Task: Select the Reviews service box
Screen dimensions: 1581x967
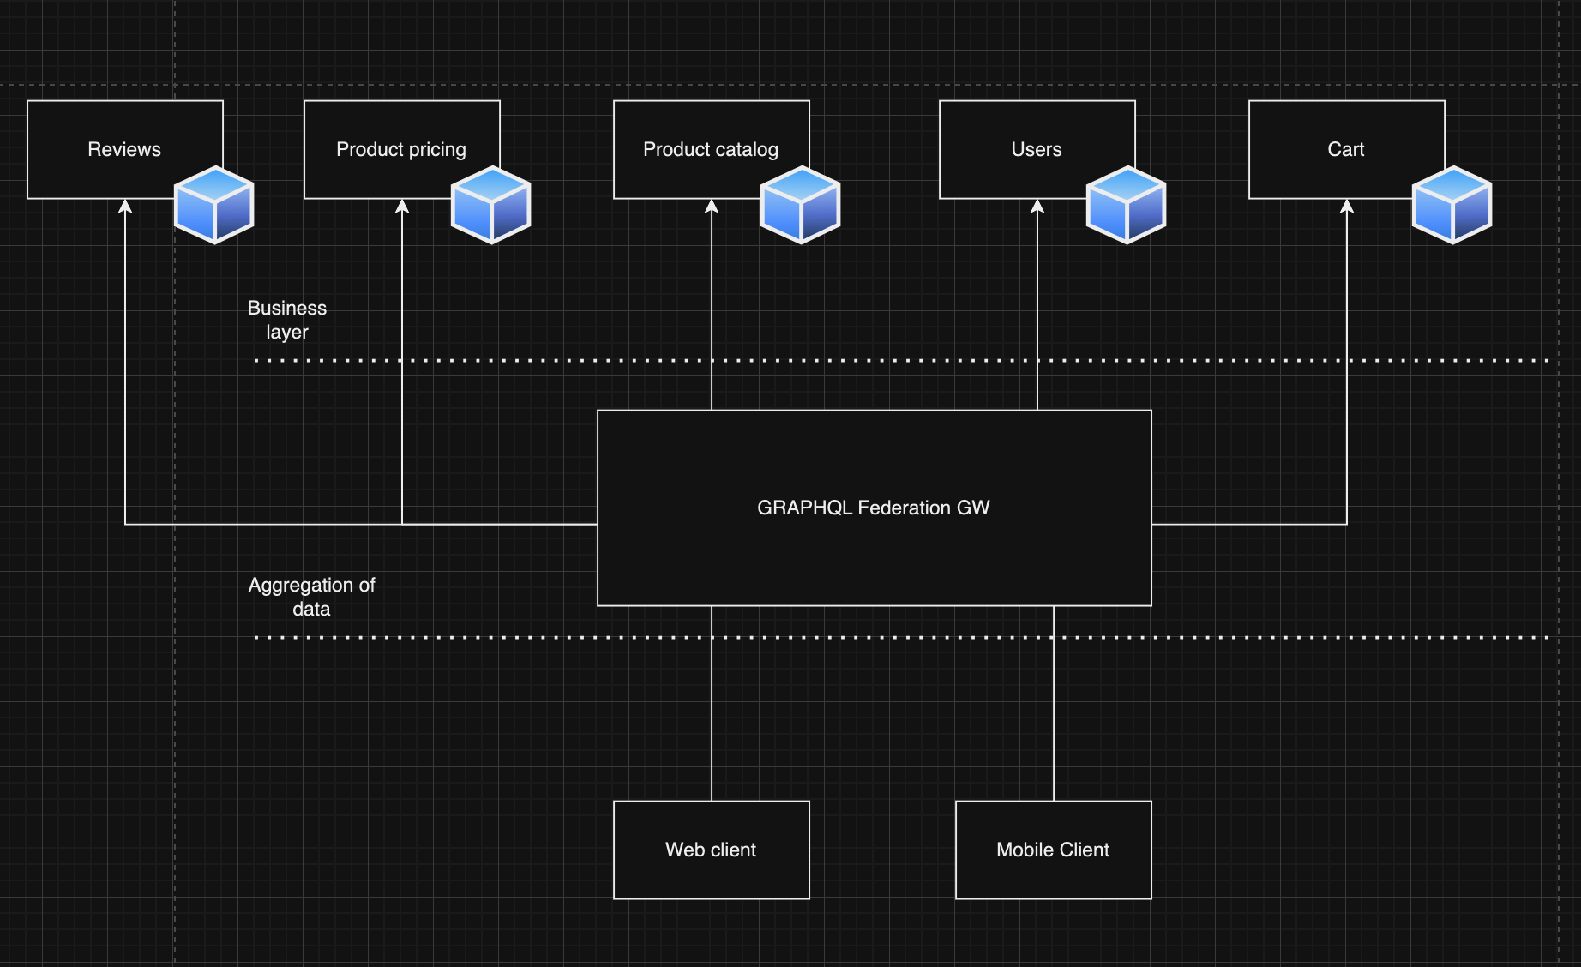Action: coord(125,150)
